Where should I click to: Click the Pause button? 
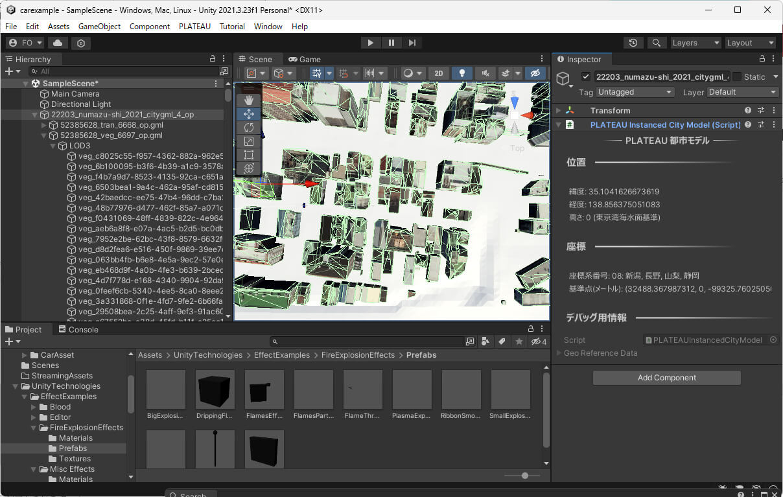click(x=391, y=43)
